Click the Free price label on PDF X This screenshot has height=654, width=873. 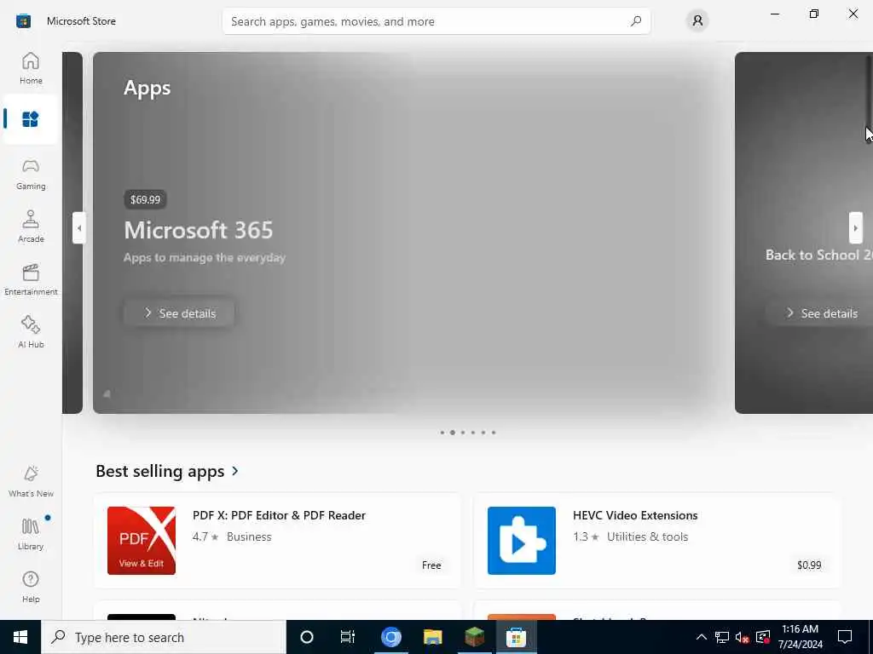(x=431, y=565)
